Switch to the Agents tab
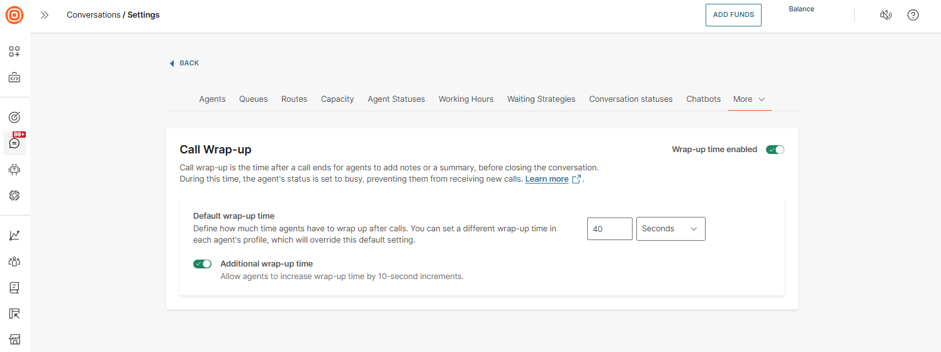The width and height of the screenshot is (941, 352). [212, 99]
